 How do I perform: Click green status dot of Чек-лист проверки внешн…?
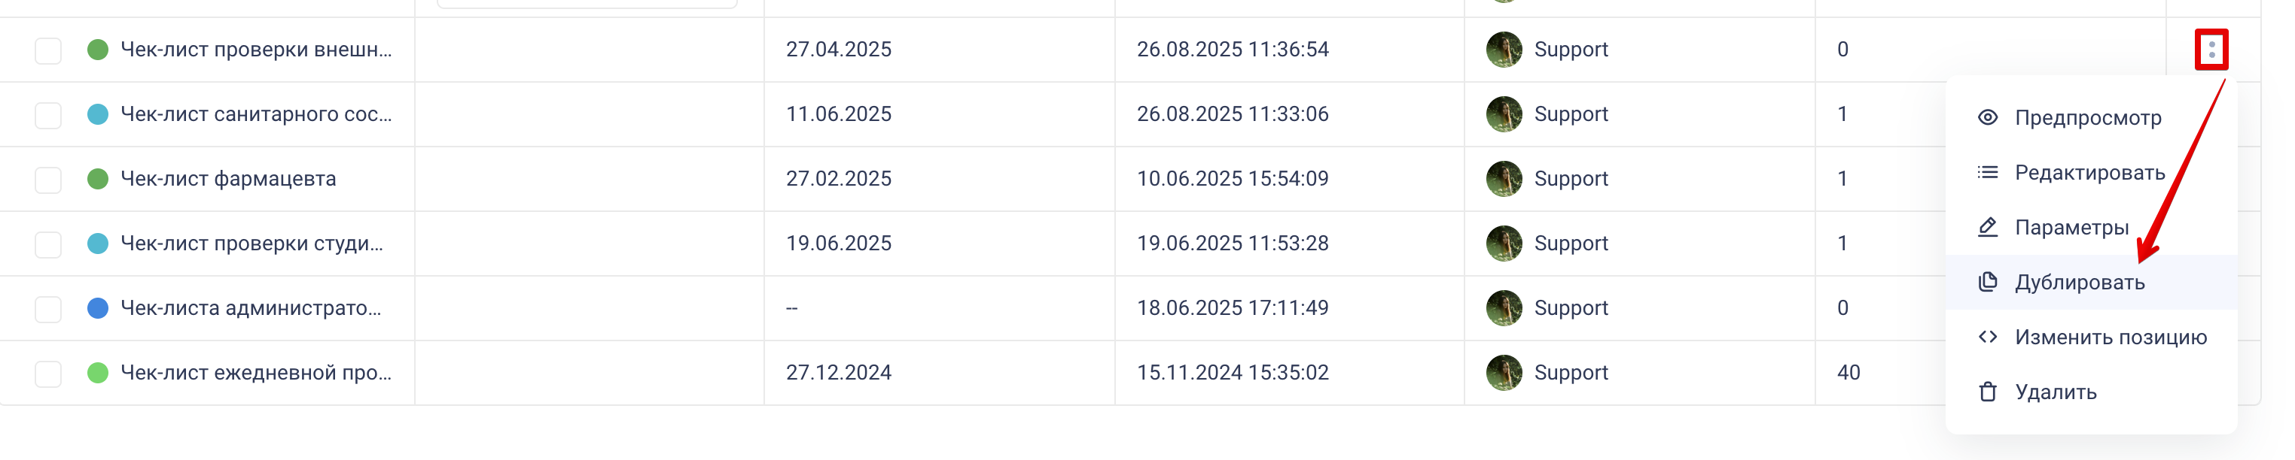[x=98, y=50]
